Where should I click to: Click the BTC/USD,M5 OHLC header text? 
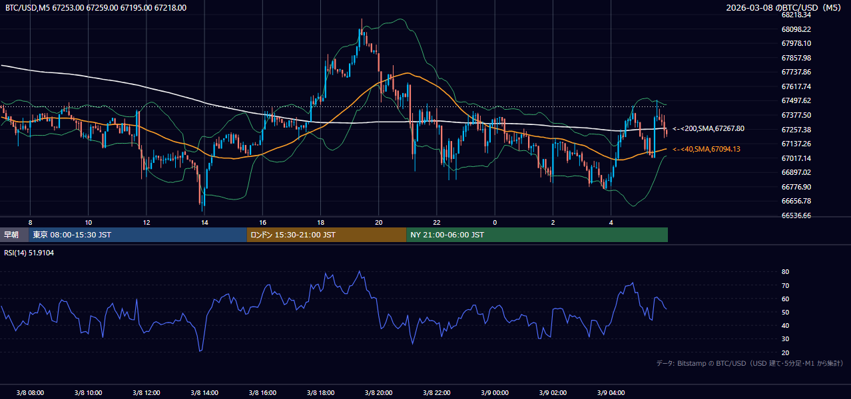96,8
